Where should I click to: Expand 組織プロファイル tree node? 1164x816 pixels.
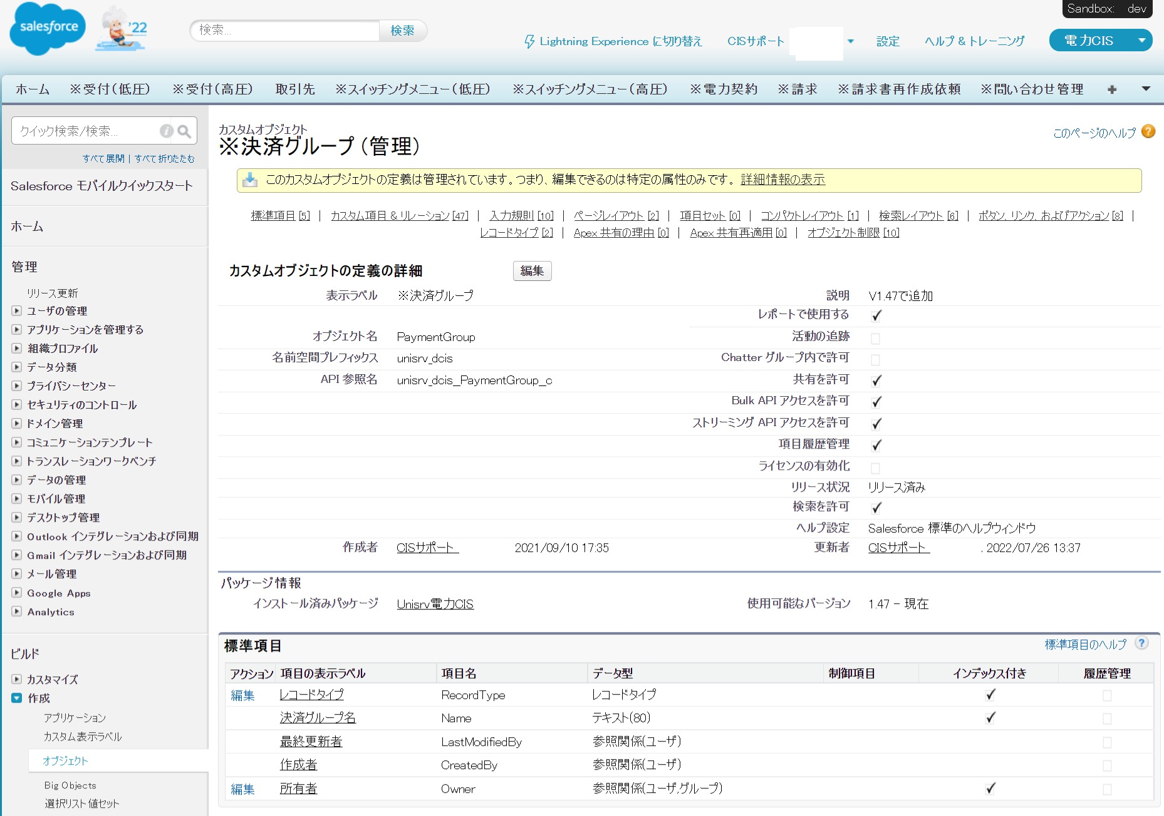click(x=17, y=348)
